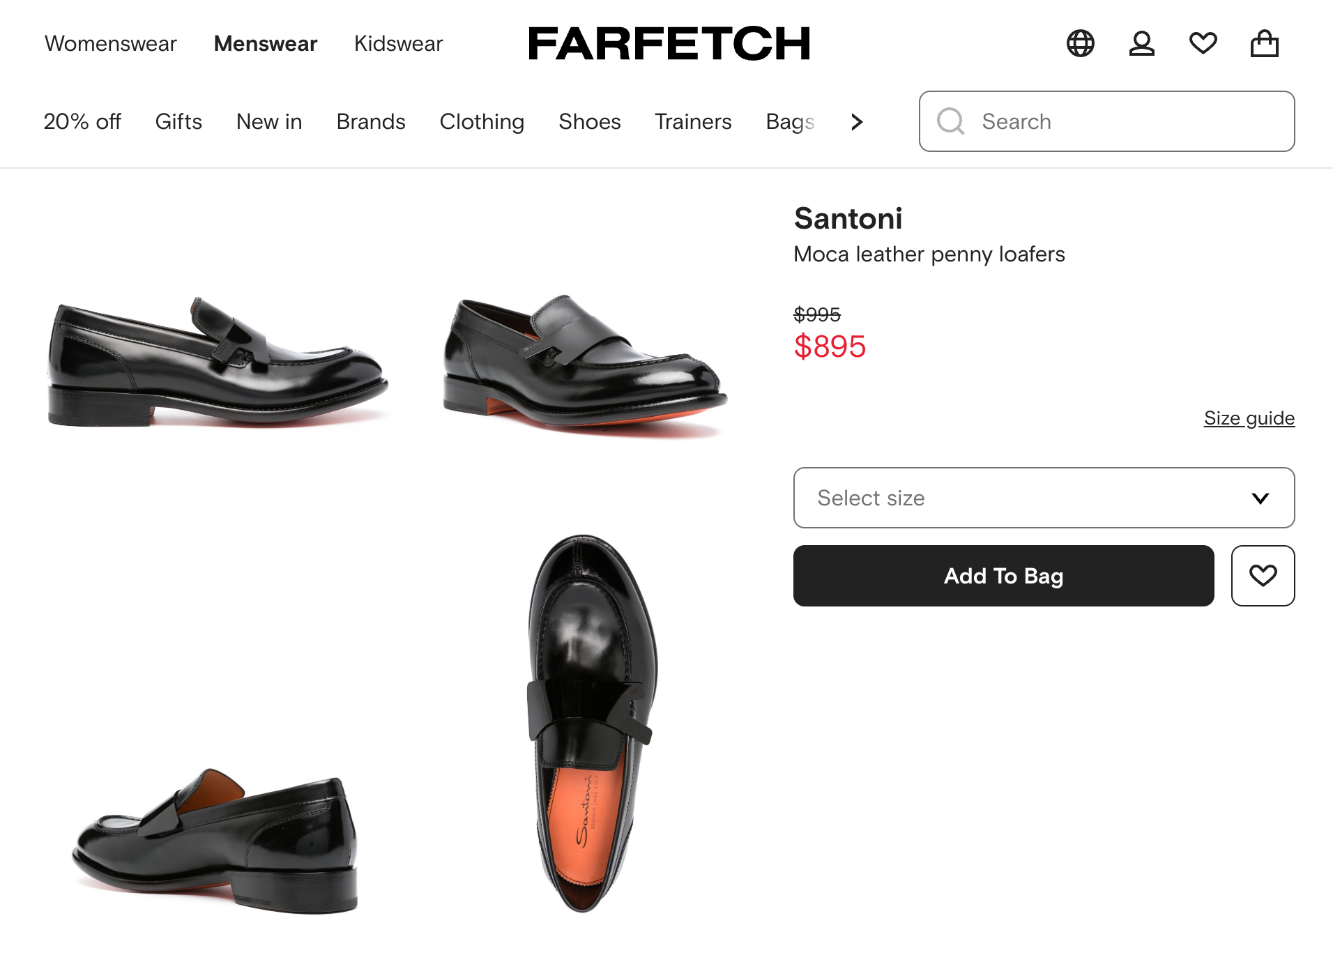
Task: Click the Add To Bag button
Action: coord(1003,576)
